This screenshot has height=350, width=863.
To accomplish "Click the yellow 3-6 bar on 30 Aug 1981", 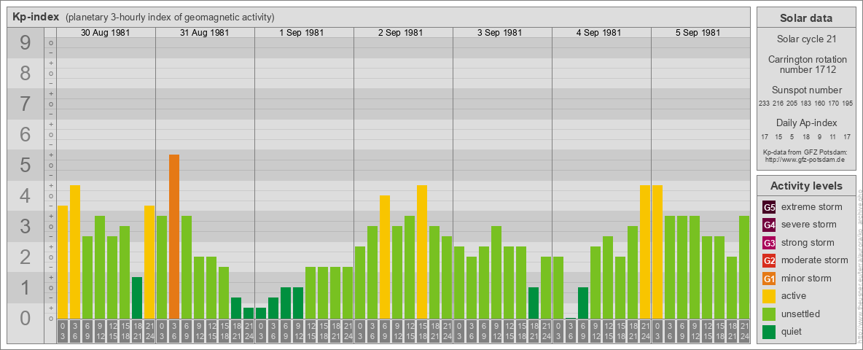I will (x=75, y=252).
